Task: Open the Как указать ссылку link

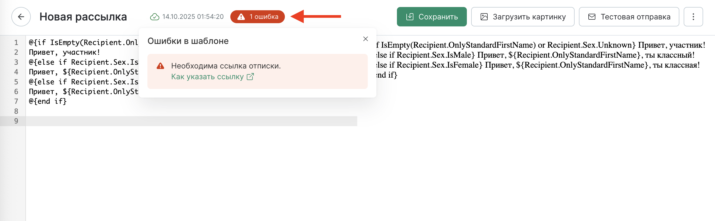Action: pos(207,77)
